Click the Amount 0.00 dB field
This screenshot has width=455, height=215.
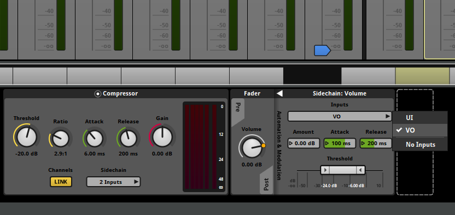(x=304, y=143)
